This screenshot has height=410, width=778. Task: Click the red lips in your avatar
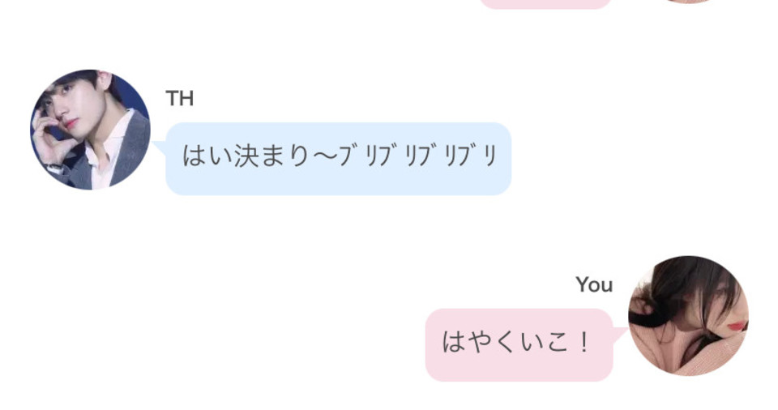point(737,326)
